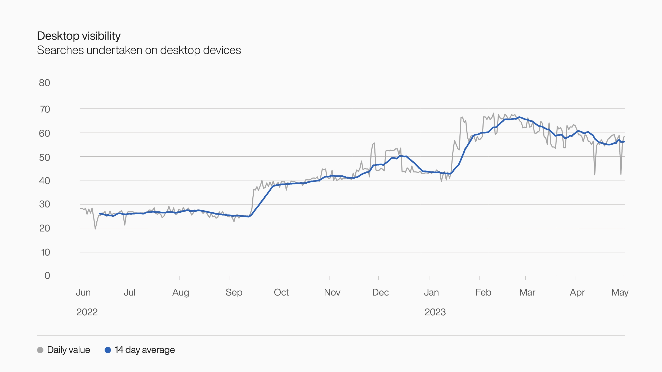662x372 pixels.
Task: Click the 2022 year label
Action: click(87, 312)
